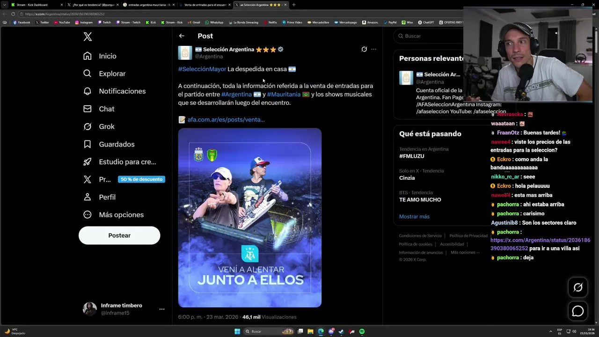Click the Postear button
The width and height of the screenshot is (599, 337).
click(119, 235)
